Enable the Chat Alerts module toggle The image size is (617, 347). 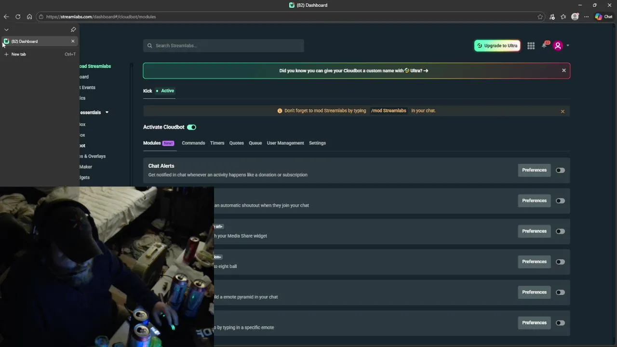pyautogui.click(x=560, y=170)
